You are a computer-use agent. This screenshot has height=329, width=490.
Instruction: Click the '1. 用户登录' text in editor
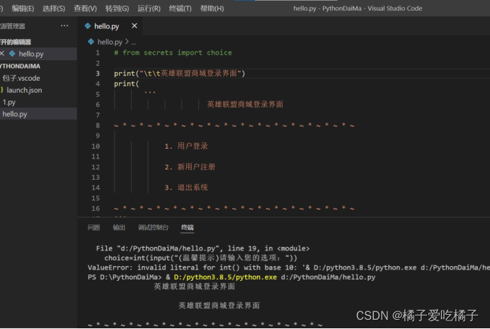click(x=186, y=146)
